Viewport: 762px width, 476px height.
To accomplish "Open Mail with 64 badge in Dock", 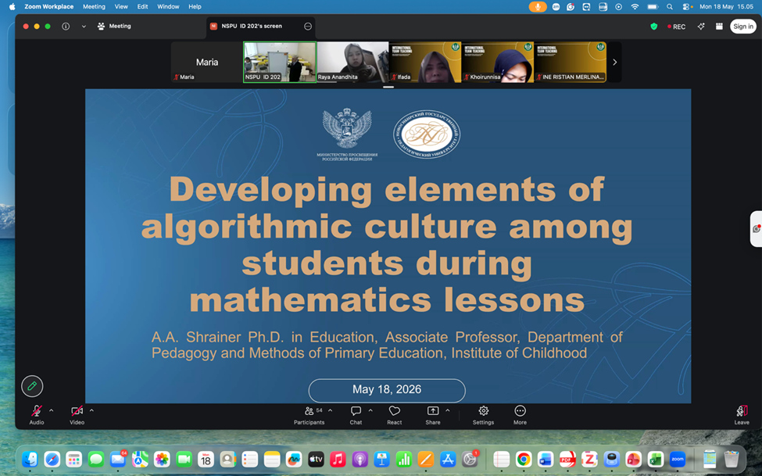I will (x=118, y=459).
